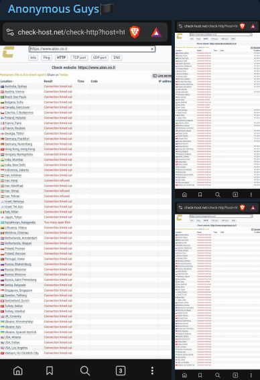Tap bookmark icon in top-right screenshot
The width and height of the screenshot is (260, 380).
(x=200, y=194)
